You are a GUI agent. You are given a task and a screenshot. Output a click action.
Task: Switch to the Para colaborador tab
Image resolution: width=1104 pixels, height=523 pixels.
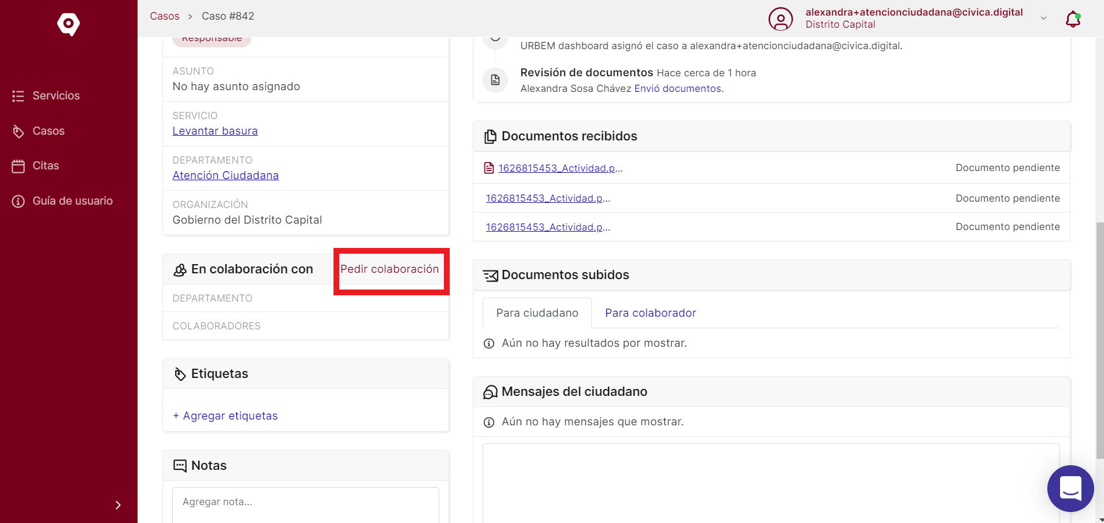[x=650, y=313]
